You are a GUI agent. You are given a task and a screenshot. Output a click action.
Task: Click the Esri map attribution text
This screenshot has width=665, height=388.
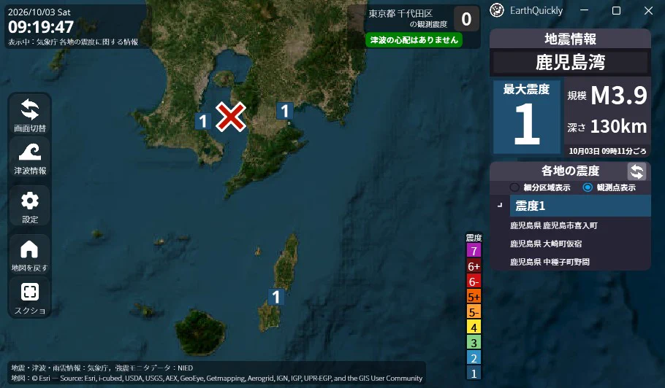click(217, 379)
